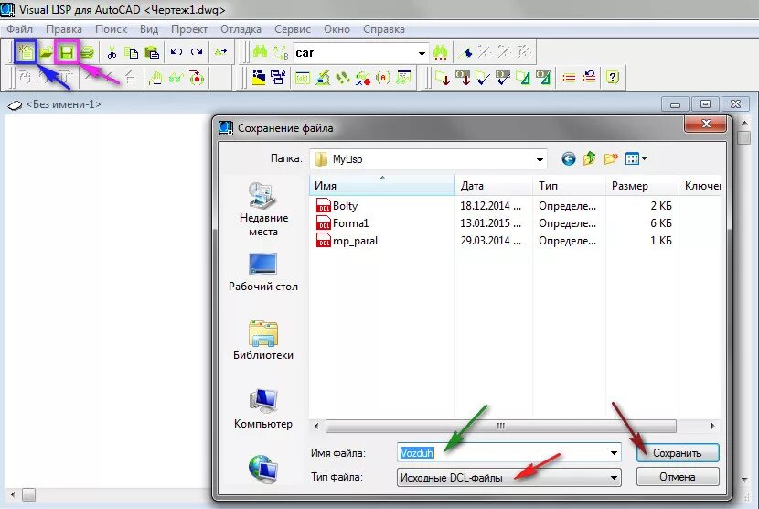Click the Open File folder icon

(x=47, y=52)
